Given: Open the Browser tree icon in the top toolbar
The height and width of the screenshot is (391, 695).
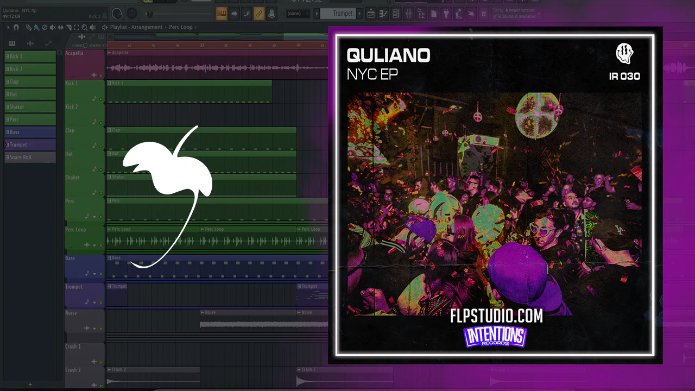Looking at the screenshot, I should coord(421,14).
